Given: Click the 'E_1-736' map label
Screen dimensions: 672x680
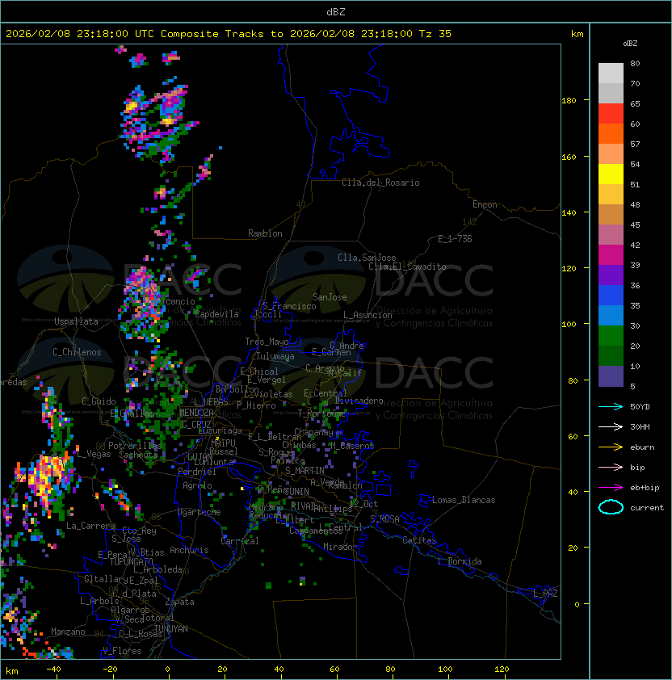Looking at the screenshot, I should [455, 239].
